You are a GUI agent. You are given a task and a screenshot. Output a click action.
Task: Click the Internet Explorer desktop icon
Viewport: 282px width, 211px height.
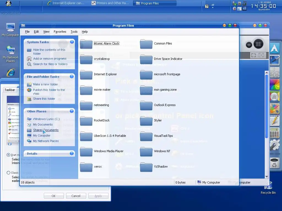(11, 73)
